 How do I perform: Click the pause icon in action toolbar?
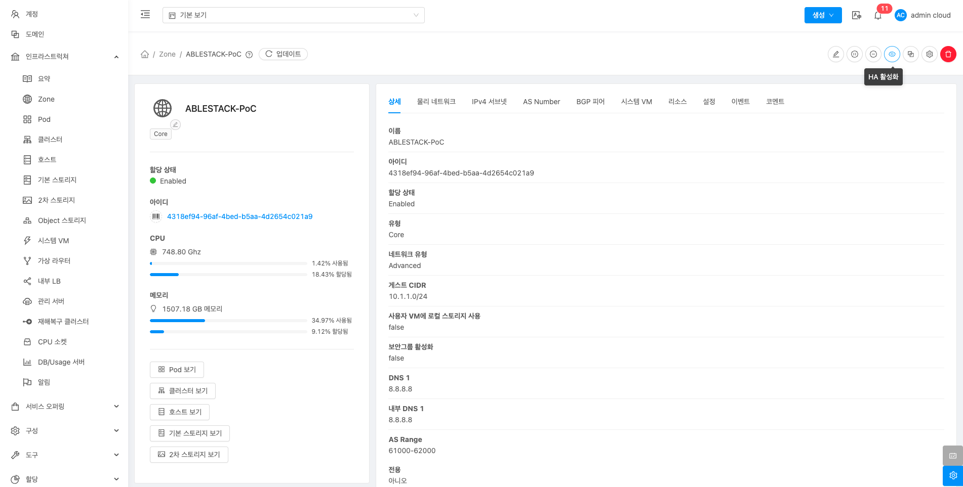pyautogui.click(x=854, y=54)
